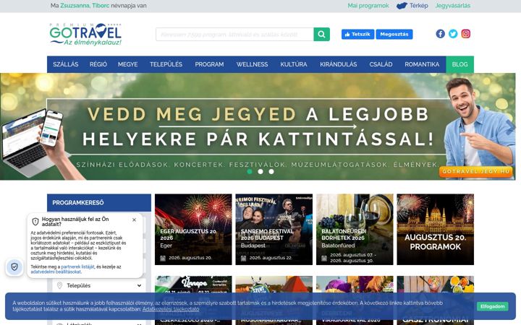Open the Augusztus 20. Programok card
Viewport: 521px width, 325px height.
tap(436, 230)
